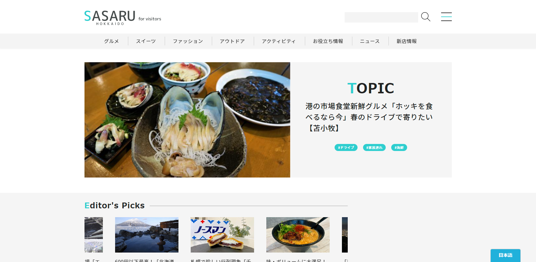Viewport: 536px width, 262px height.
Task: Click inside the search input field
Action: point(381,17)
